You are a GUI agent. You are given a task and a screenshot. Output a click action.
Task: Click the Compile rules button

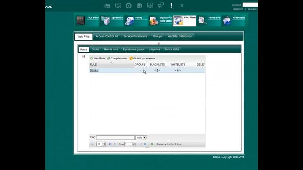coord(117,59)
